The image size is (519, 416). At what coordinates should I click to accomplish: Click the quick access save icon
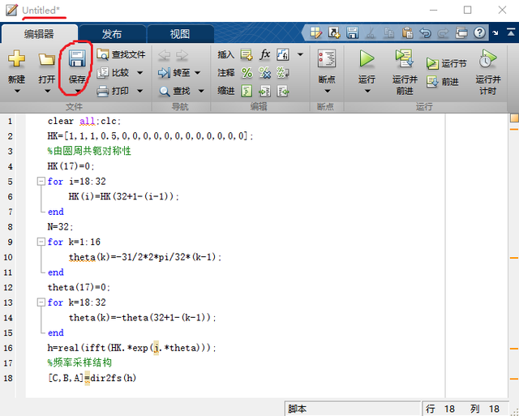tap(352, 32)
